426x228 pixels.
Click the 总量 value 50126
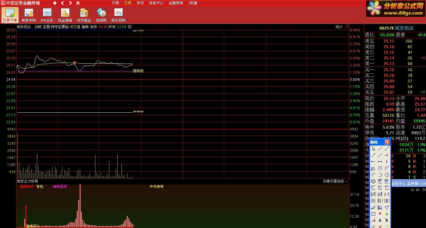(x=388, y=115)
